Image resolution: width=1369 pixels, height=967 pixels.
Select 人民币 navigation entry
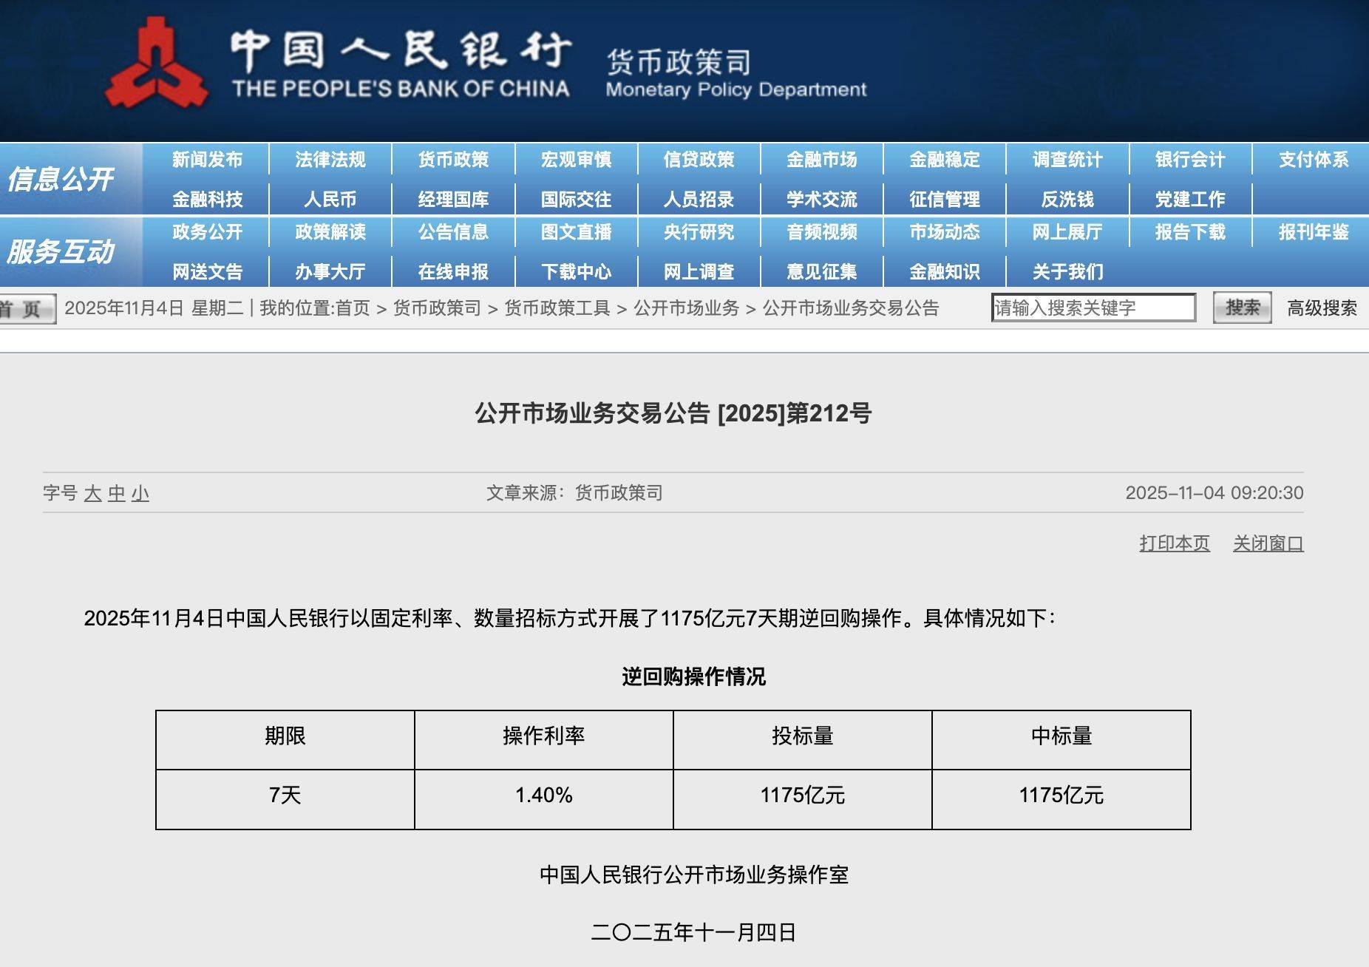click(330, 200)
